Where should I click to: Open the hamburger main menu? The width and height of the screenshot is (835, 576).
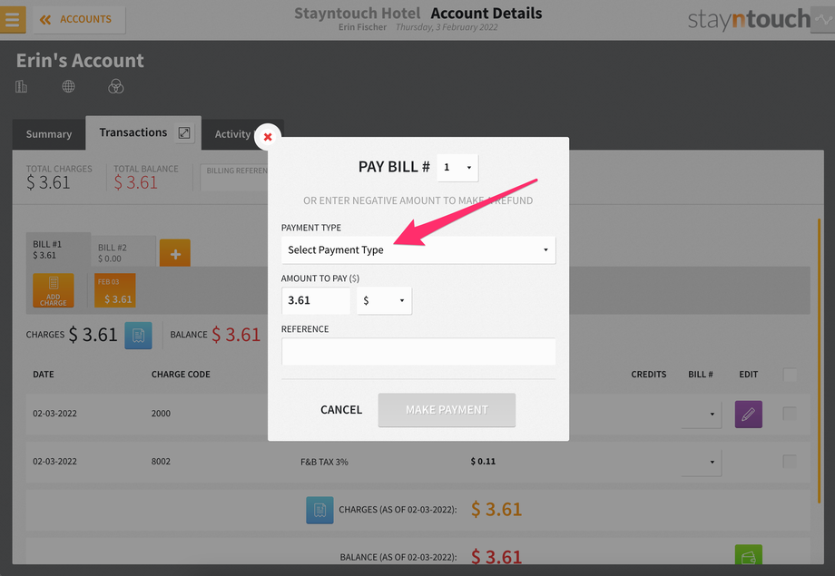[12, 20]
